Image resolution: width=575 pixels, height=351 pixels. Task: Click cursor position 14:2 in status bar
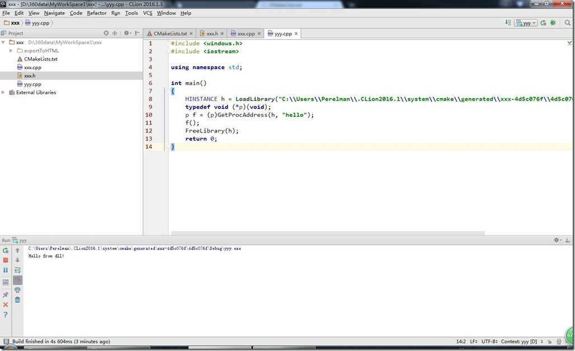461,341
